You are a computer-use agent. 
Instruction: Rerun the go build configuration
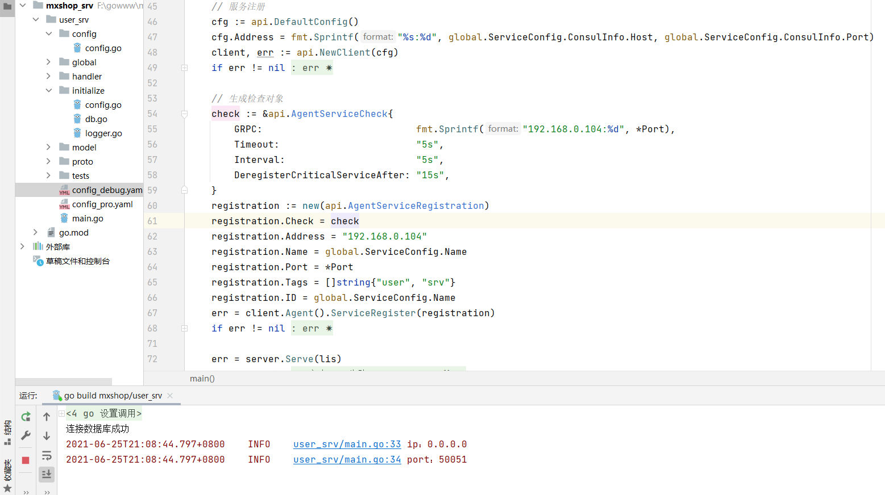26,417
